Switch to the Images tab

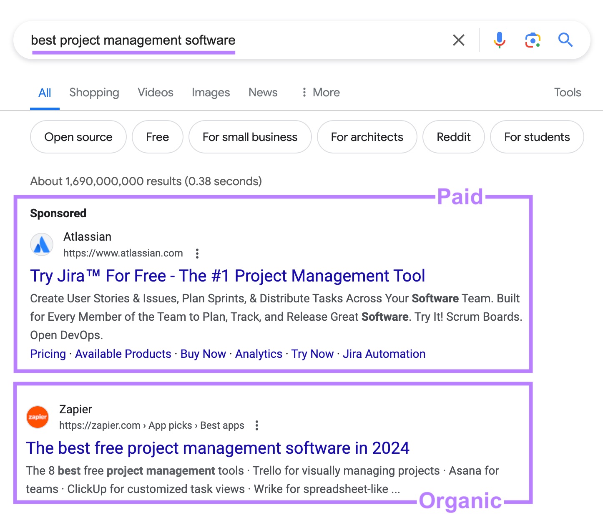(x=211, y=92)
